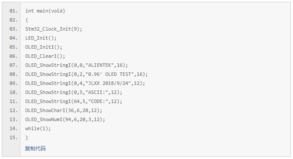Click the OLED_ShowNumI(94,6,20,3,12) line

pos(65,119)
